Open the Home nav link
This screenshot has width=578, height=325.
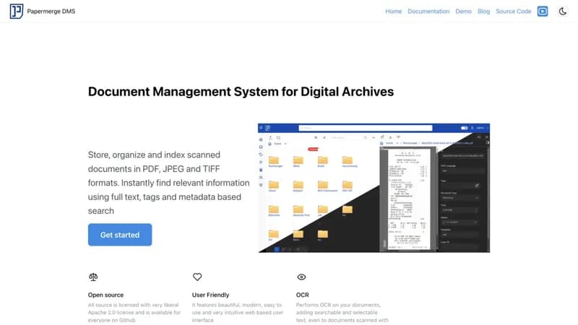[393, 12]
